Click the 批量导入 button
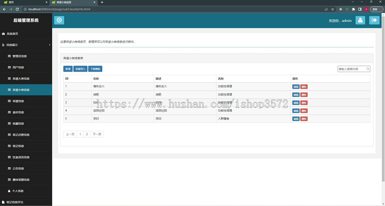This screenshot has height=206, width=385. (x=80, y=69)
